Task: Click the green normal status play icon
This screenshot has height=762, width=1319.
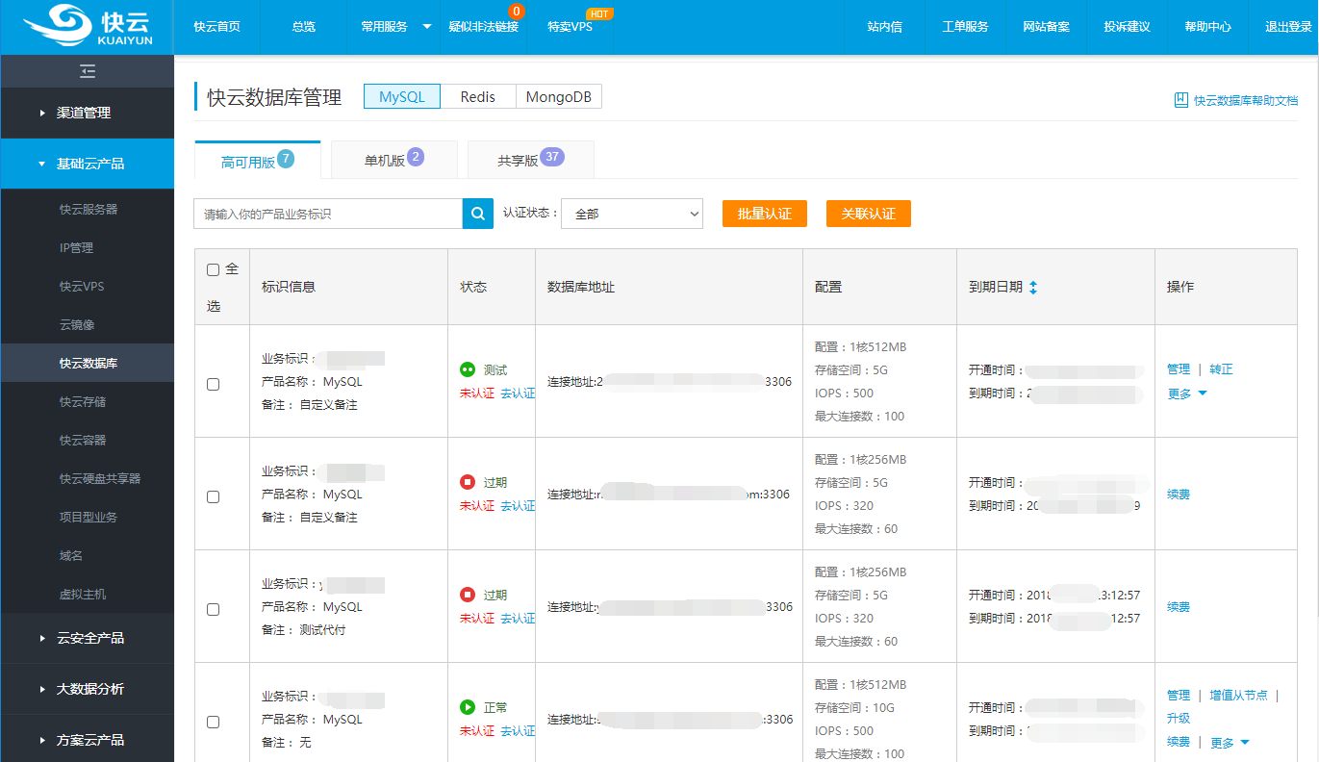Action: pos(468,707)
